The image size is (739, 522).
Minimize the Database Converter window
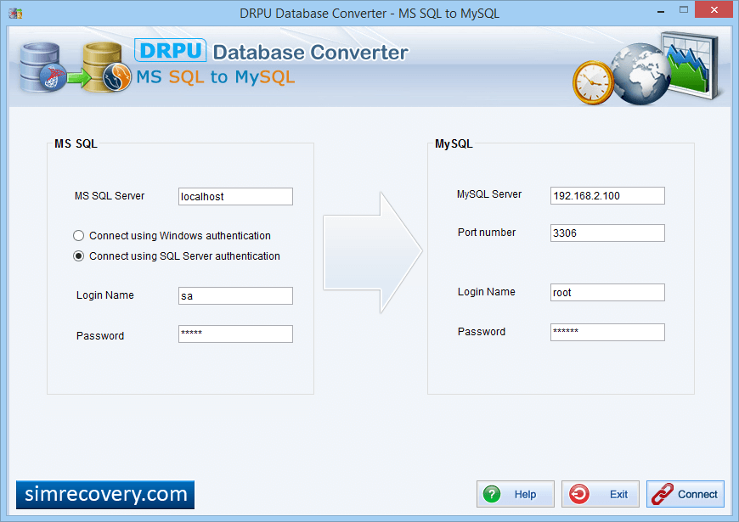click(x=661, y=10)
